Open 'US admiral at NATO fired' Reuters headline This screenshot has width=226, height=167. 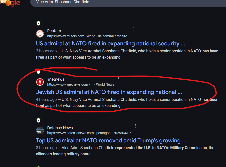[111, 44]
